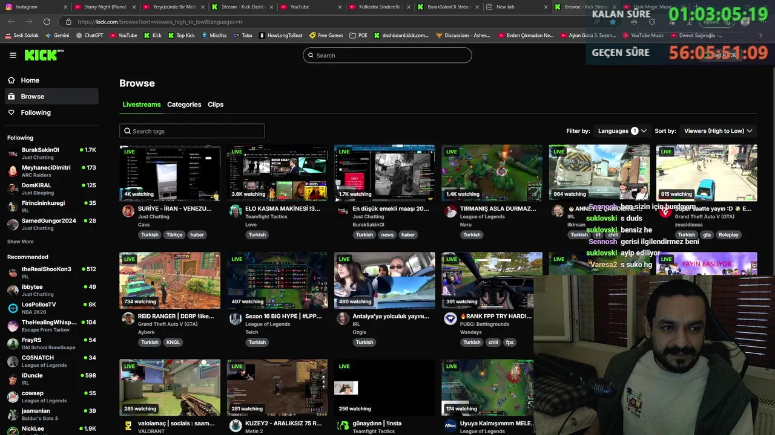Screen dimensions: 775x435
Task: Click iDuncle avatar in Recommended
Action: 13,379
